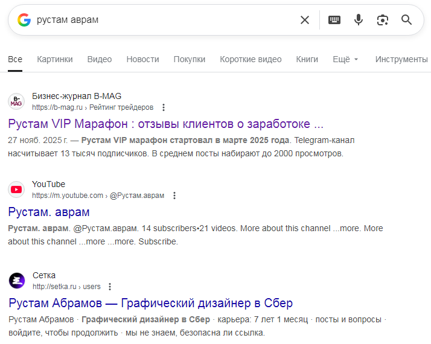Click the 14 subscribers snippet text
Image resolution: width=431 pixels, height=344 pixels.
[x=169, y=229]
